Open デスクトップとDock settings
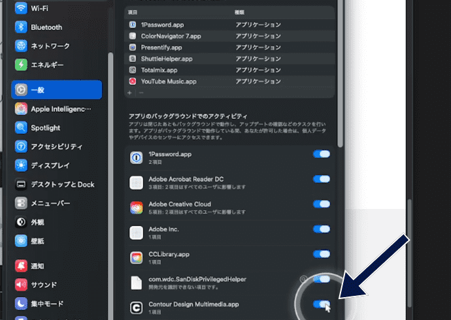 (62, 184)
